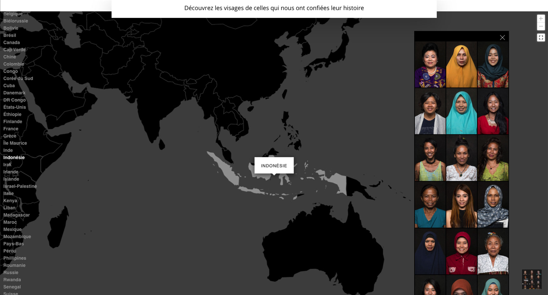Viewport: 548px width, 295px height.
Task: Choose Kenya from the country list
Action: (10, 201)
